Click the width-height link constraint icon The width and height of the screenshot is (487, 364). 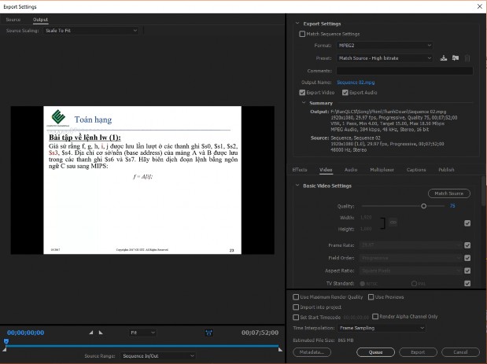pos(383,223)
